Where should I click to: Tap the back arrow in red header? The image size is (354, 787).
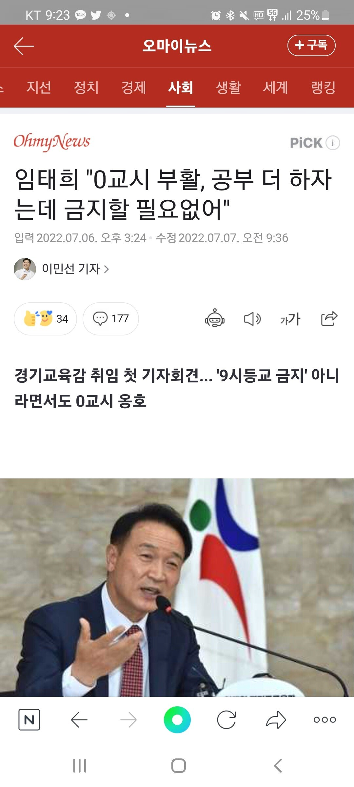pyautogui.click(x=24, y=46)
